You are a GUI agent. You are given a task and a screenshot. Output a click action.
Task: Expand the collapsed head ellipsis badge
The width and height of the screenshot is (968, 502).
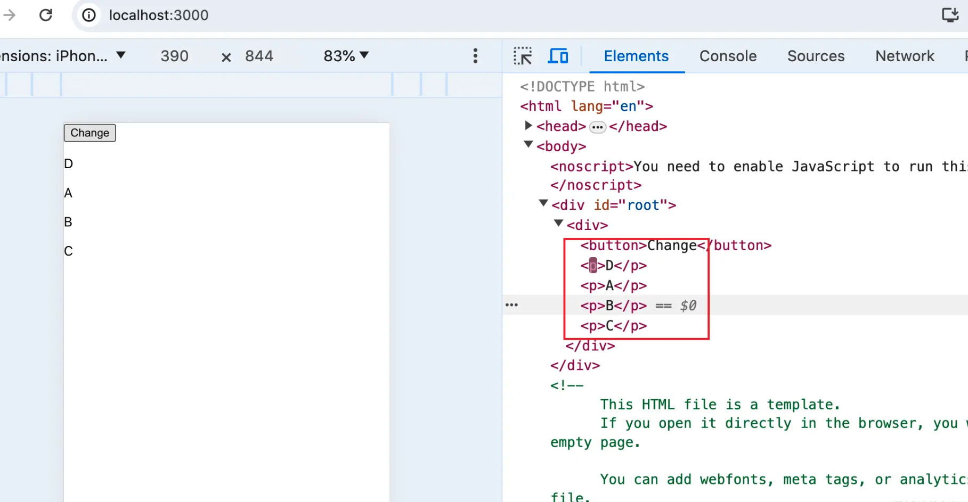(598, 127)
